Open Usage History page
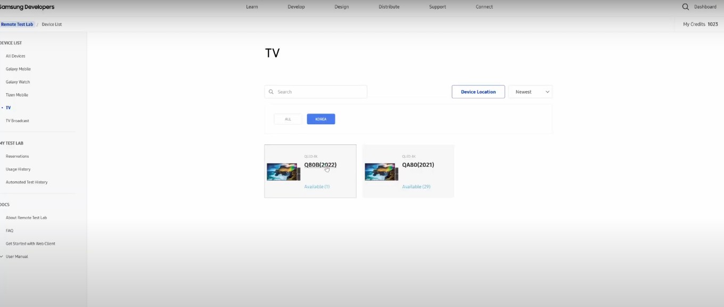 pos(18,169)
